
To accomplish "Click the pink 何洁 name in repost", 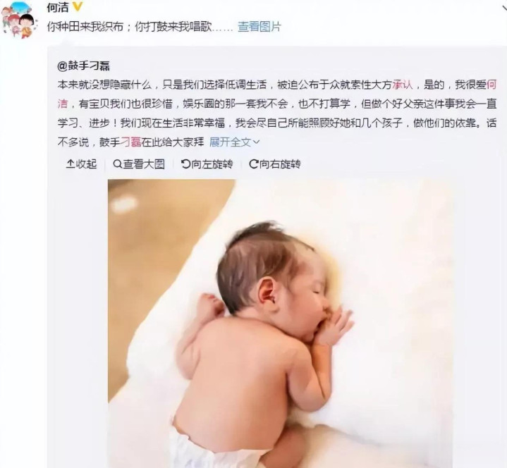I will click(491, 85).
